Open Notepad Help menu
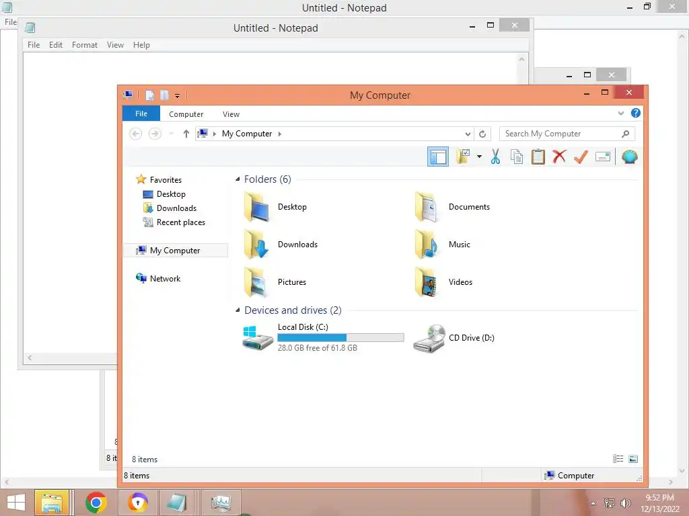 click(x=141, y=45)
